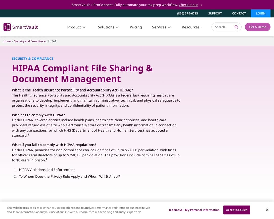Call the (866) 674-6785 phone link
Screen dimensions: 274x219
(187, 13)
